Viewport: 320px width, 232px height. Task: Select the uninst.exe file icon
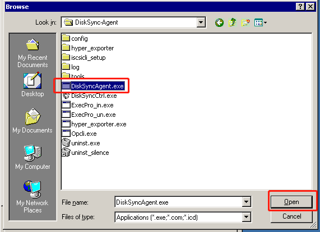pos(66,143)
